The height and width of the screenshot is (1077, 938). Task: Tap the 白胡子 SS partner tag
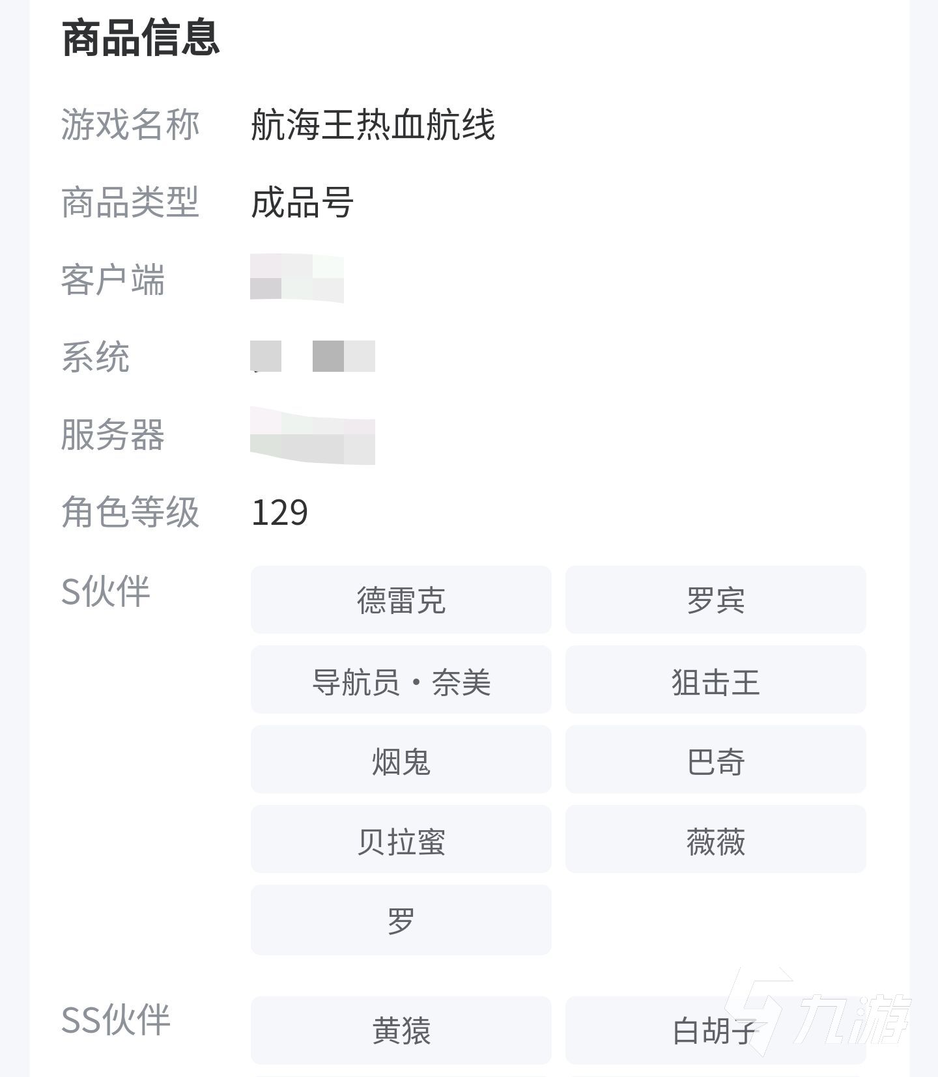click(714, 1030)
